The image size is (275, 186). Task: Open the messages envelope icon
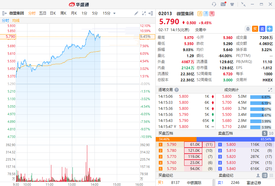(x=223, y=4)
